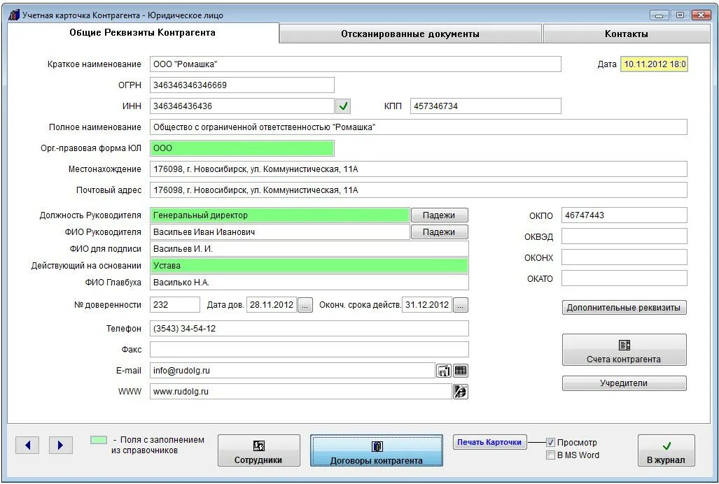Click Падежи button for ФИО Руководителя

(439, 232)
